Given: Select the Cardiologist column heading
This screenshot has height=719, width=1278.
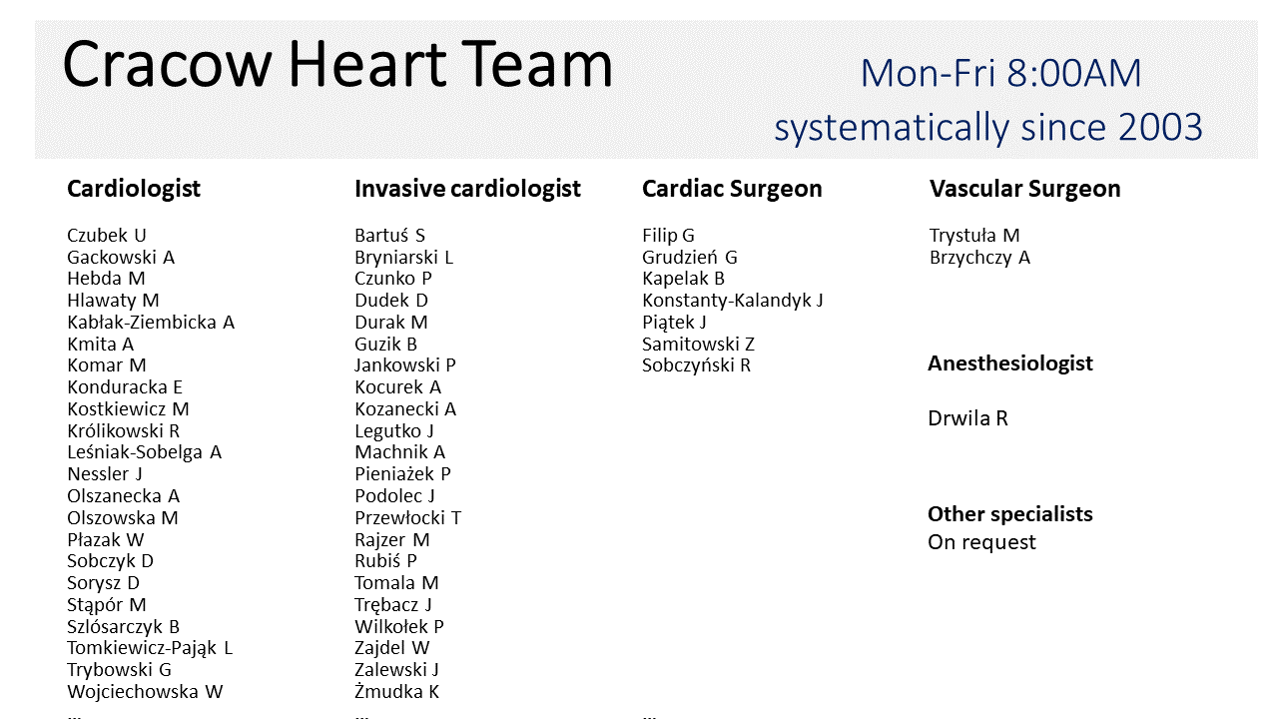Looking at the screenshot, I should pos(134,189).
